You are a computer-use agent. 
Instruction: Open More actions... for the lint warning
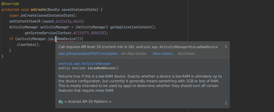(x=164, y=54)
